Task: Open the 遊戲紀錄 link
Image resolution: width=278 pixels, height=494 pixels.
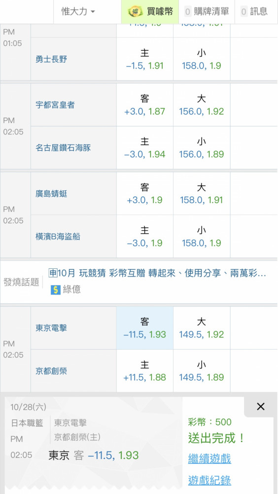Action: pos(209,481)
